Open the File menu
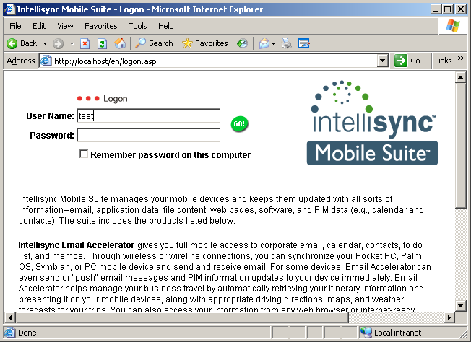Viewport: 471px width, 342px height. [x=15, y=26]
